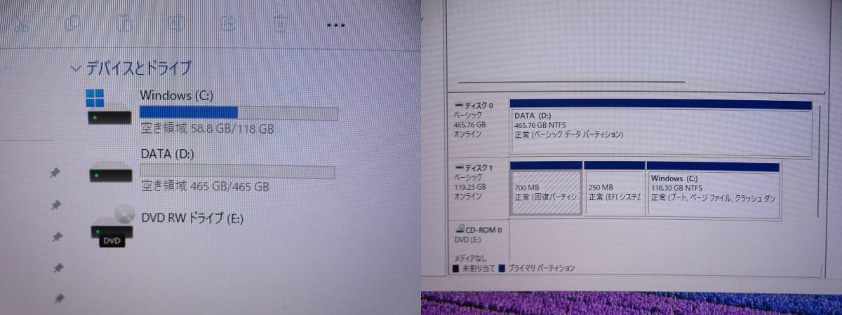The image size is (842, 315).
Task: Select Windows (C:) 118.30 GB NTFS partition
Action: [x=713, y=192]
